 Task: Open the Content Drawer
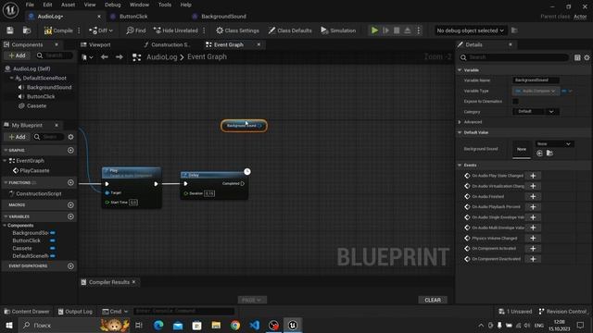[27, 312]
